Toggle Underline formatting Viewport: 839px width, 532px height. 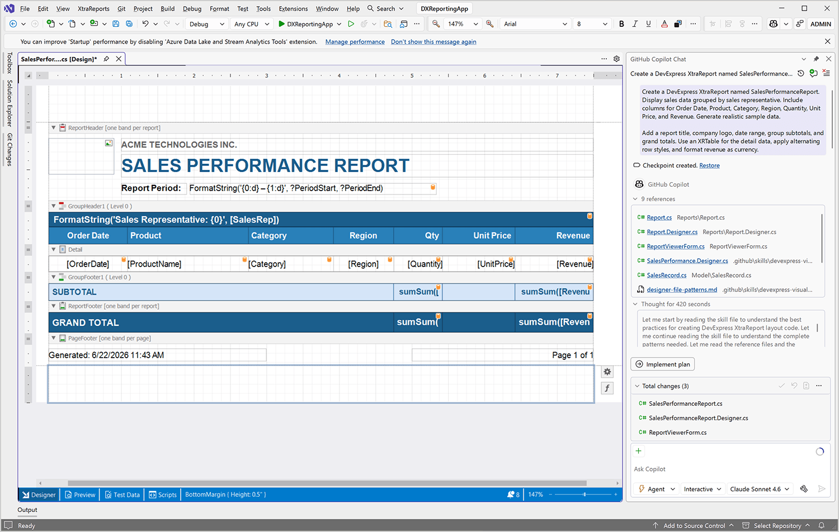[648, 24]
